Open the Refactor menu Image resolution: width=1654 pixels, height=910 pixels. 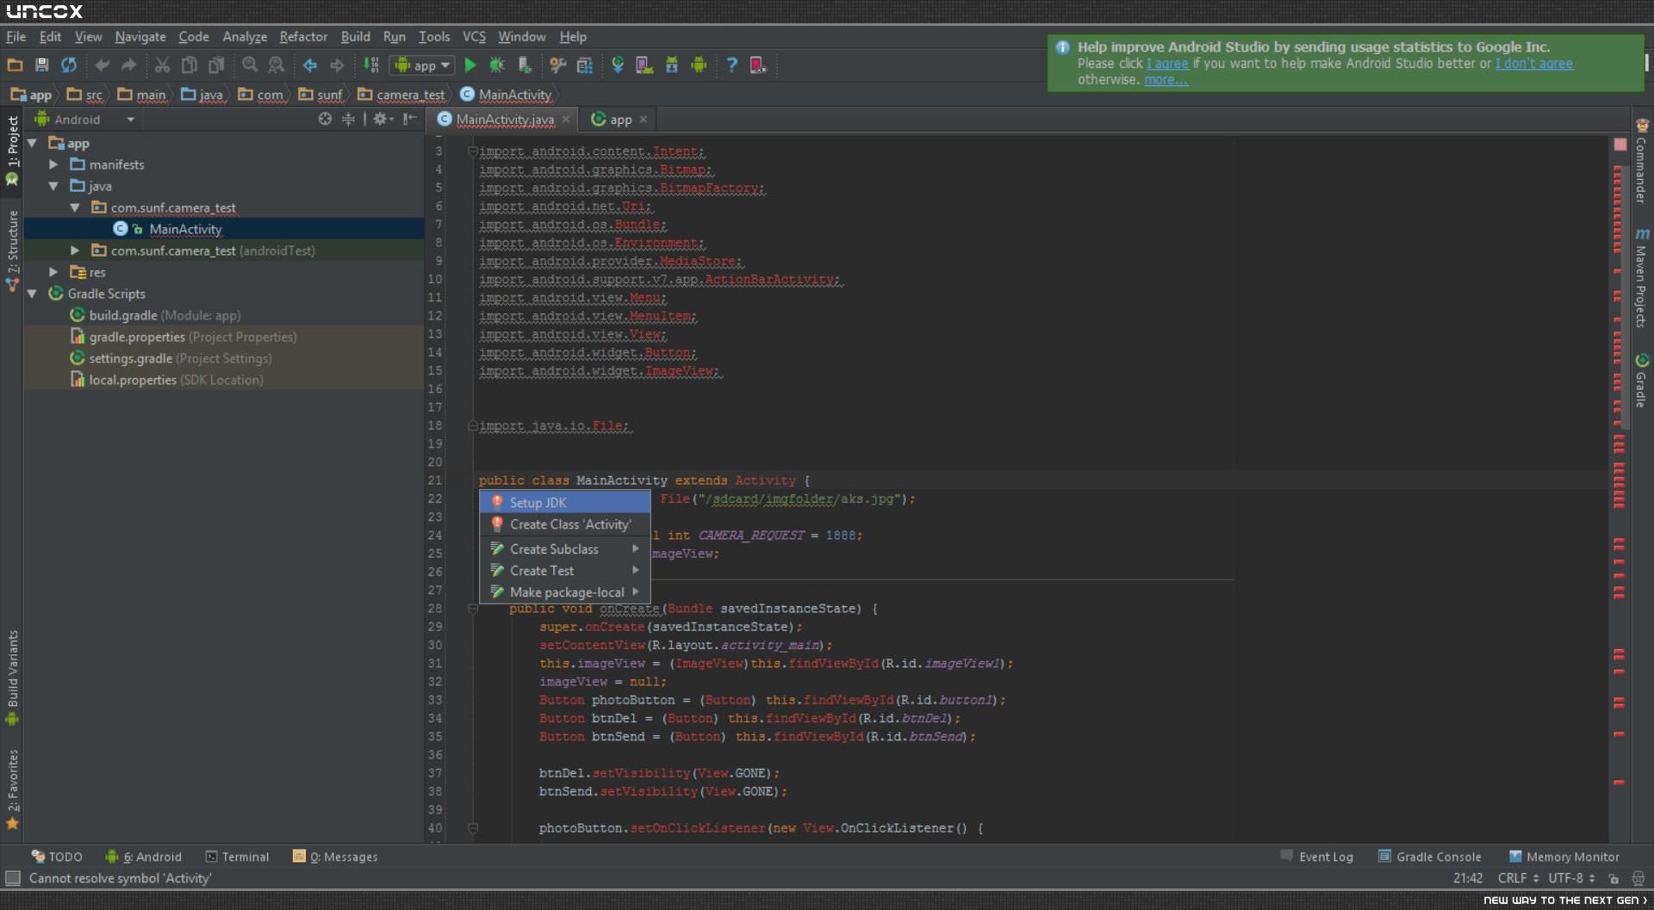point(303,36)
